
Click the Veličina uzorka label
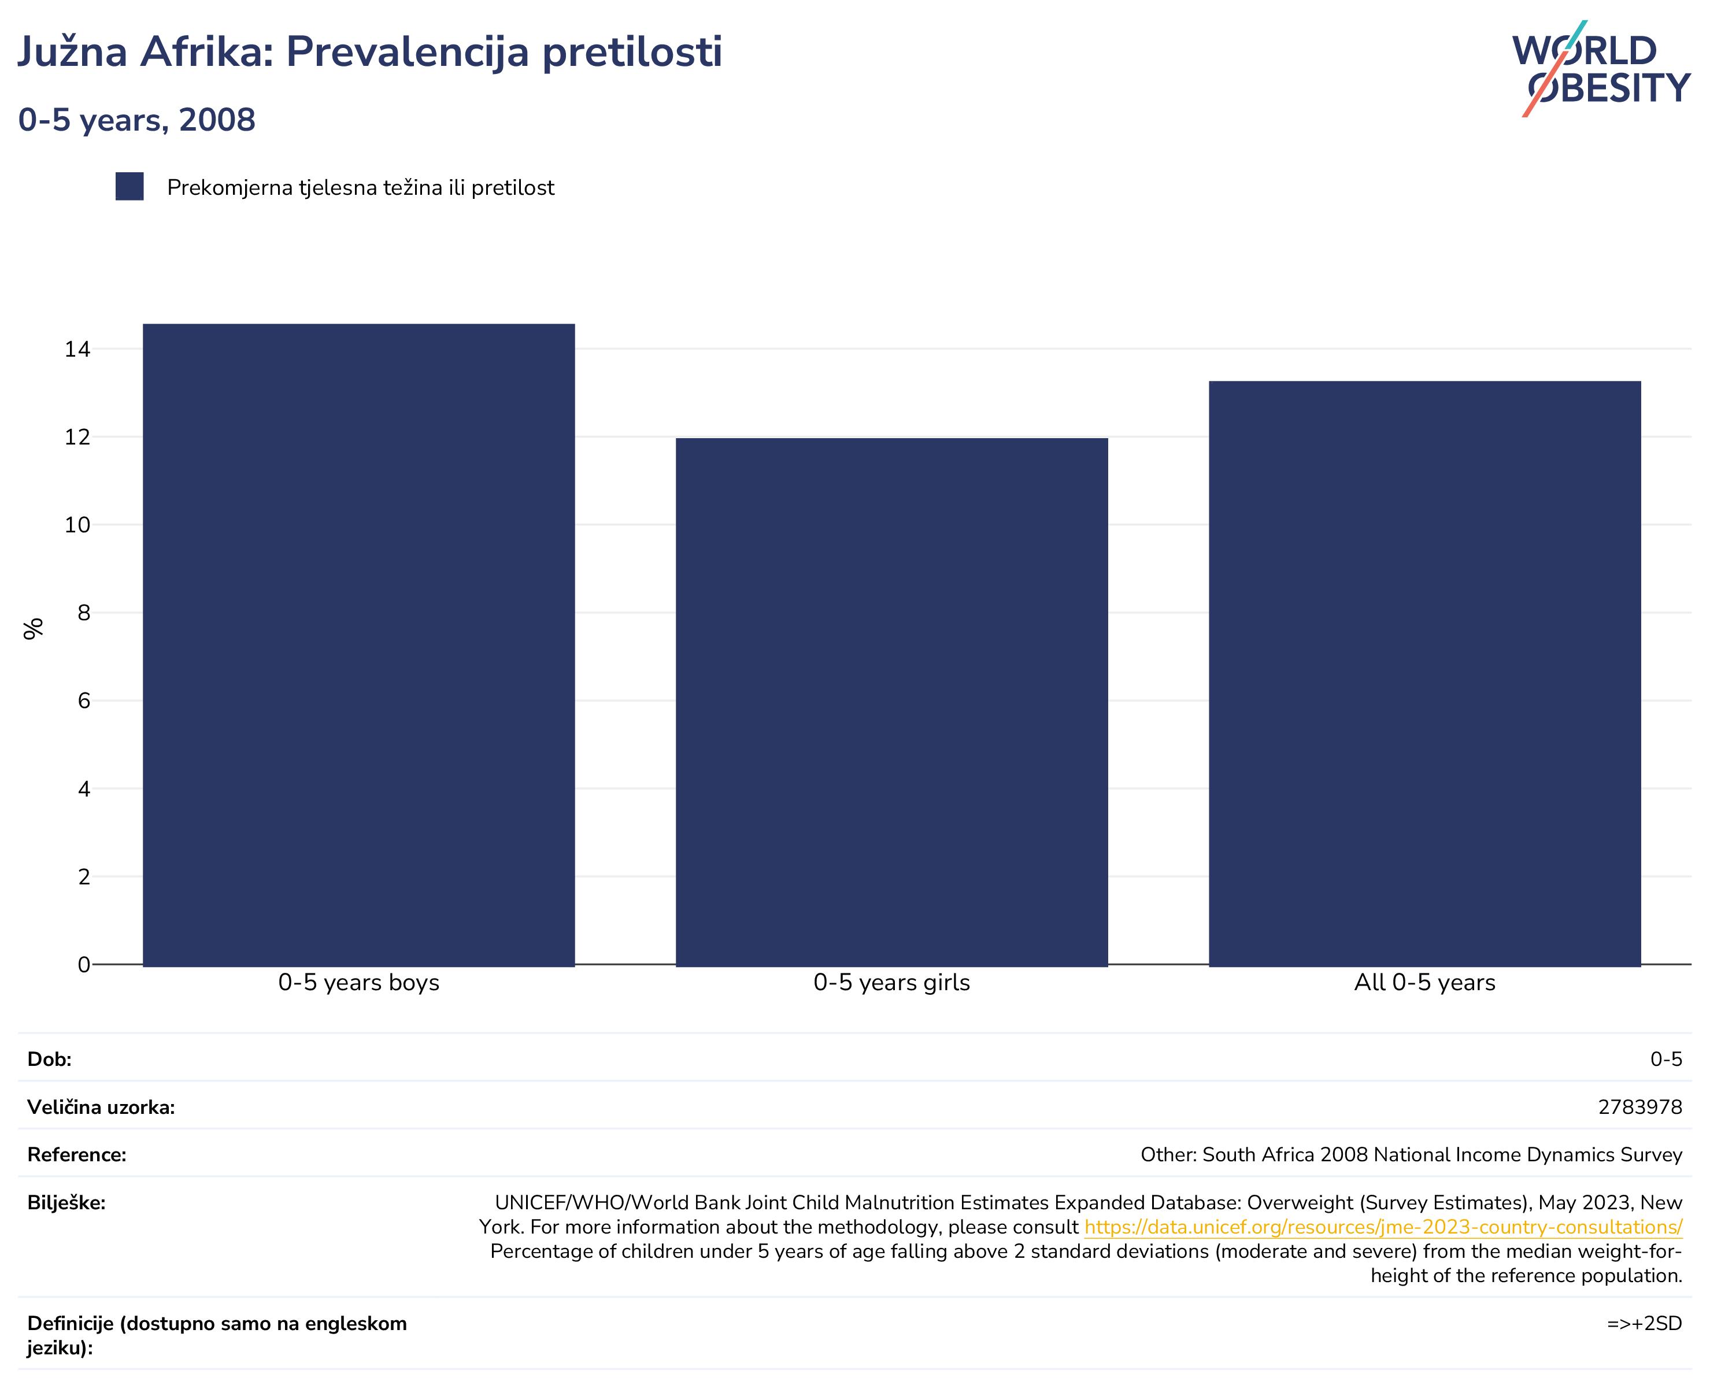(x=101, y=1108)
